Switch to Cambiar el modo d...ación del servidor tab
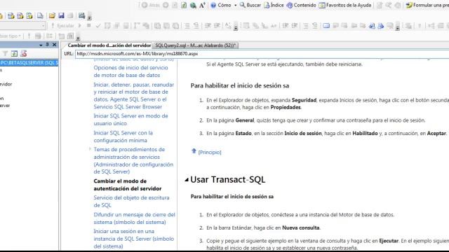This screenshot has width=449, height=252. pos(109,45)
